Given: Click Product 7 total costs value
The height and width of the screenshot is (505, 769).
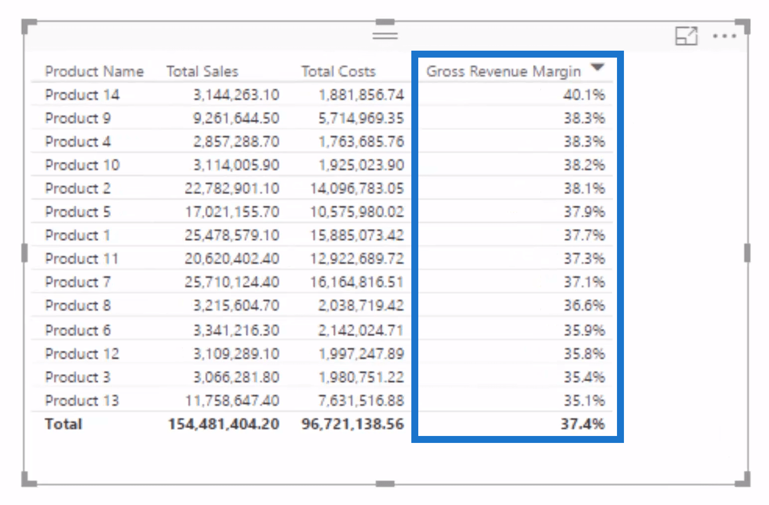Looking at the screenshot, I should 357,282.
